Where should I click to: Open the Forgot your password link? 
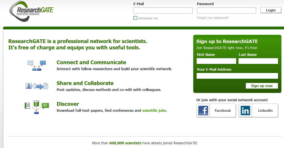pyautogui.click(x=213, y=18)
